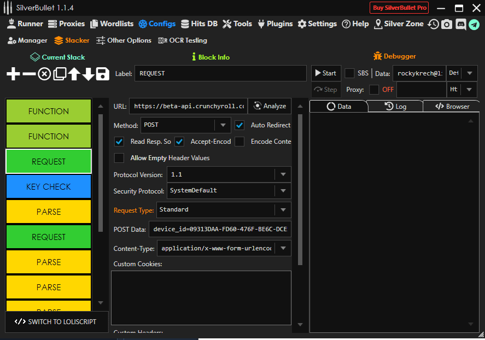
Task: Select the first FUNCTION block
Action: point(49,111)
